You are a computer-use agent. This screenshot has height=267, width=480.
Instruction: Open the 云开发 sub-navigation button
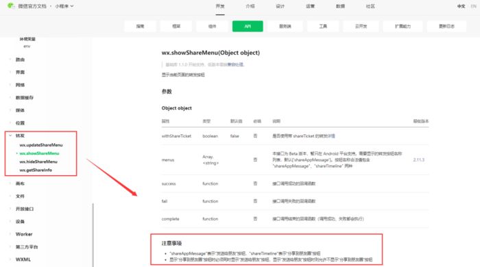tap(361, 26)
